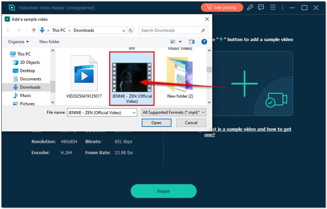Click navigation pane scroll up arrow
This screenshot has width=327, height=209.
(53, 50)
